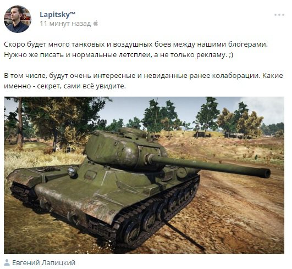Screen dimensions: 292x269
Task: Click the line starting 'Нужно же писать'
Action: click(x=118, y=55)
